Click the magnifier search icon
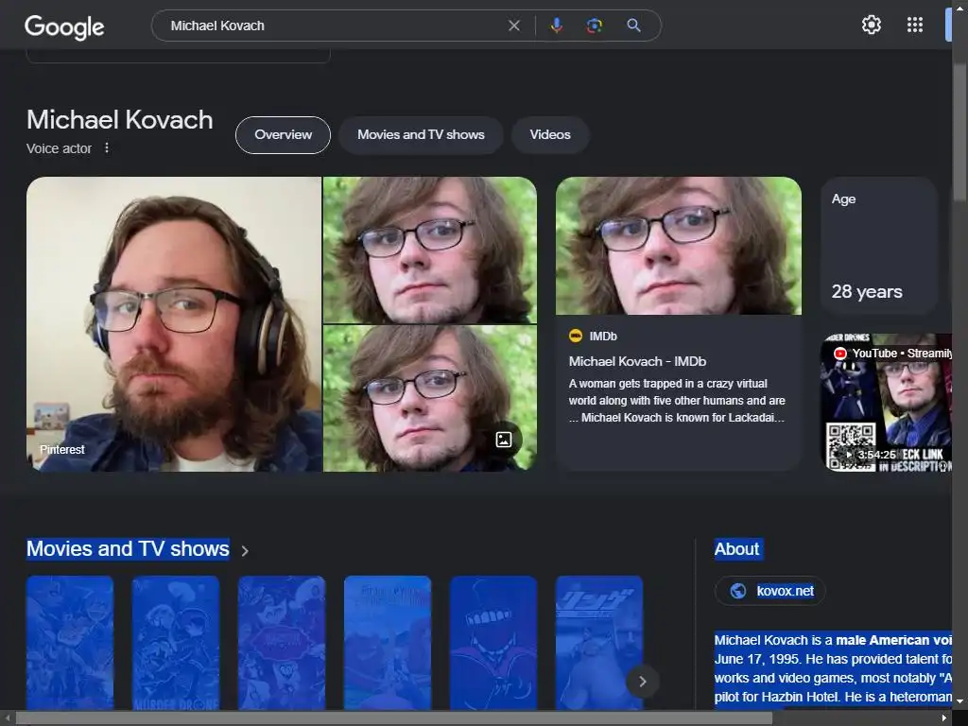The width and height of the screenshot is (968, 726). pyautogui.click(x=633, y=26)
